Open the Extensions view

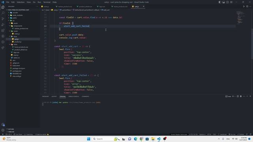pyautogui.click(x=3, y=30)
